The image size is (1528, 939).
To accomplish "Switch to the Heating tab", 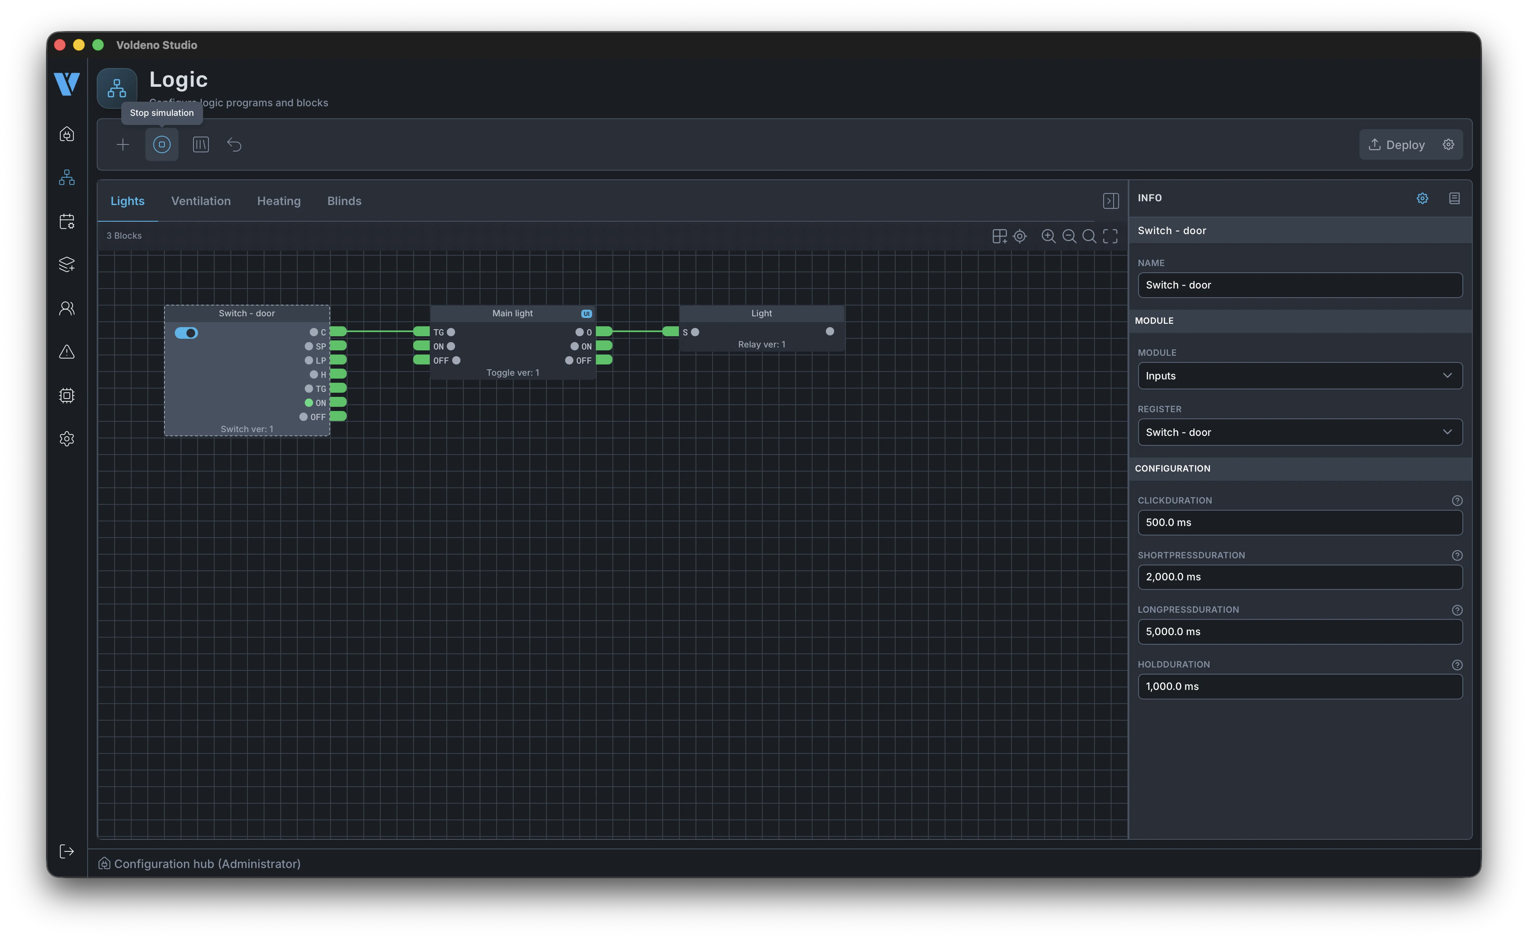I will pos(279,201).
